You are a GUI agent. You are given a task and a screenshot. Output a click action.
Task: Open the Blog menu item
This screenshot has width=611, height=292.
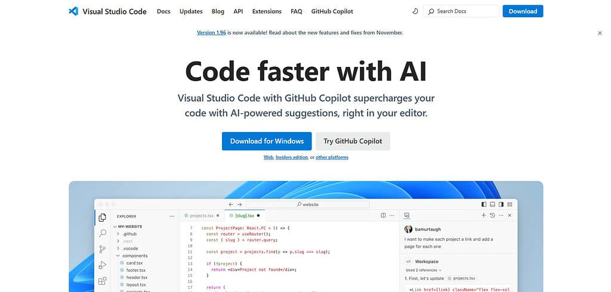pyautogui.click(x=218, y=11)
